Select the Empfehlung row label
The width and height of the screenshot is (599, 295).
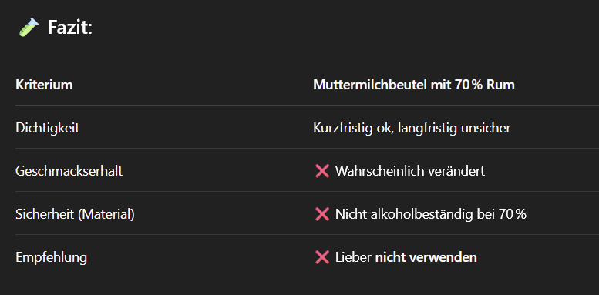pyautogui.click(x=51, y=257)
